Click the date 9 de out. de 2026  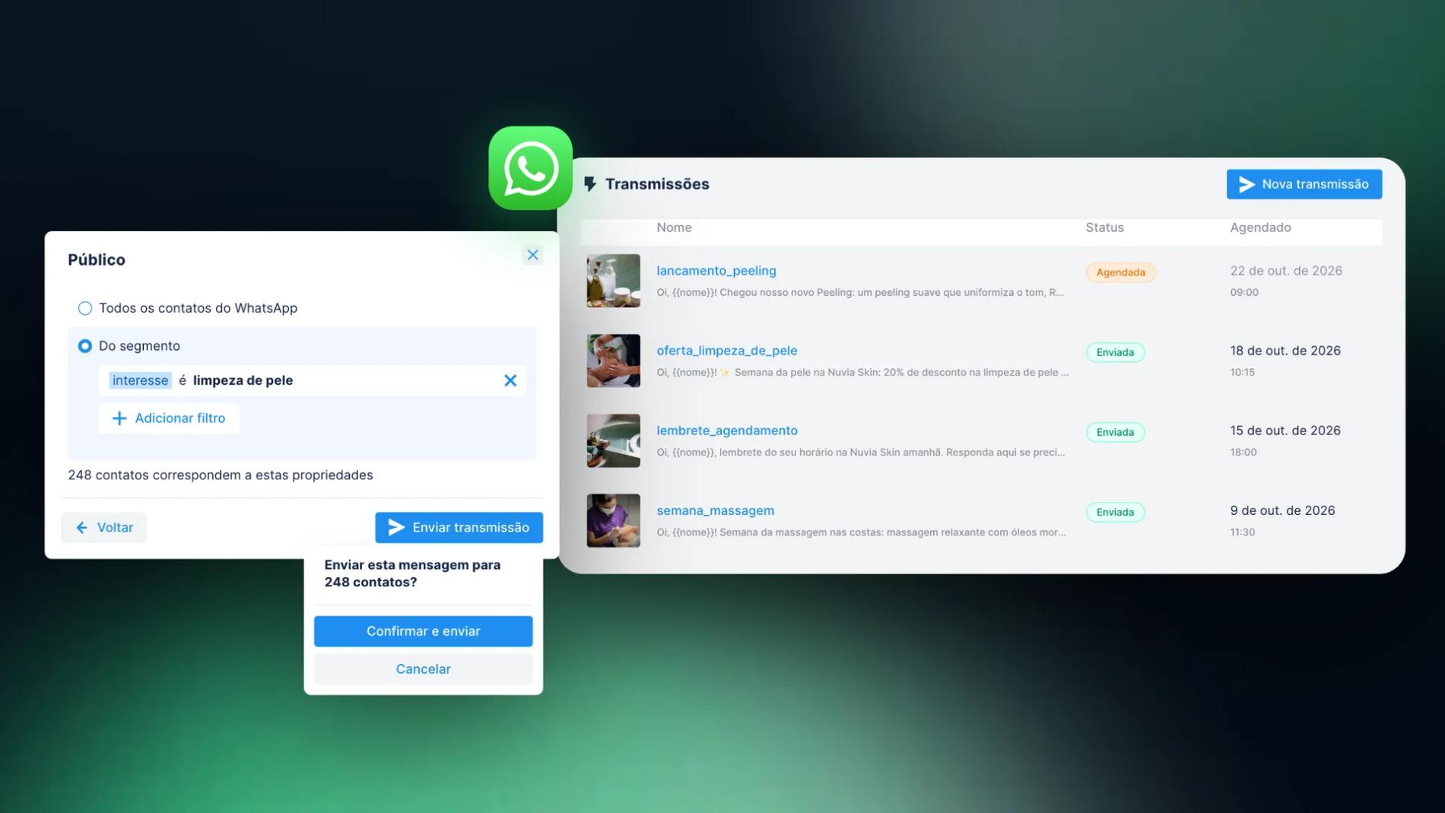tap(1282, 510)
